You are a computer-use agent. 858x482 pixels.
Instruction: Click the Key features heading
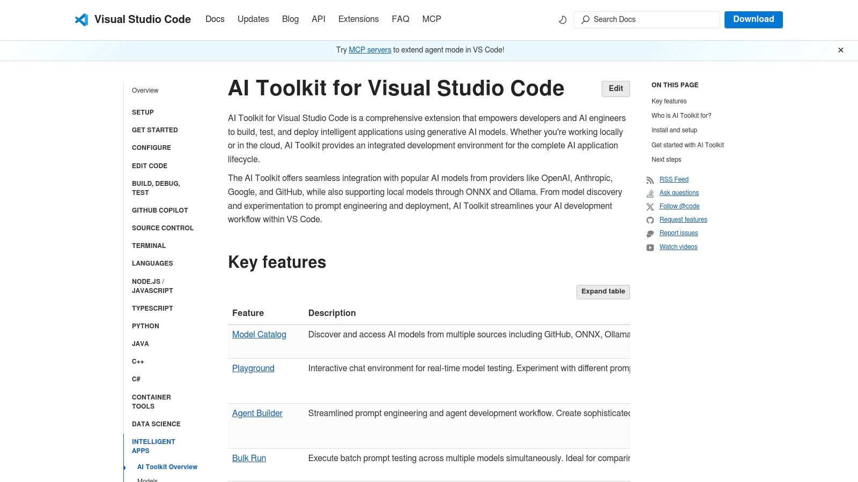277,262
